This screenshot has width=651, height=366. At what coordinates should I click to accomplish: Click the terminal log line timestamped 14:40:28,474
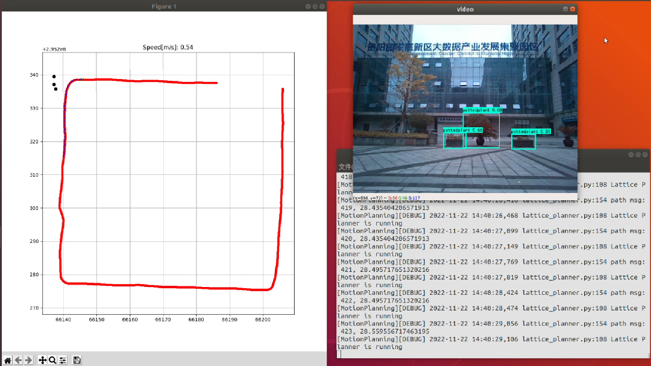(x=491, y=308)
